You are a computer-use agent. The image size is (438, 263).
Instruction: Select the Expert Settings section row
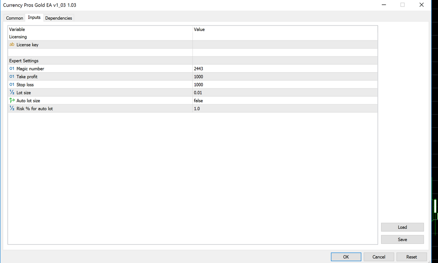coord(193,61)
